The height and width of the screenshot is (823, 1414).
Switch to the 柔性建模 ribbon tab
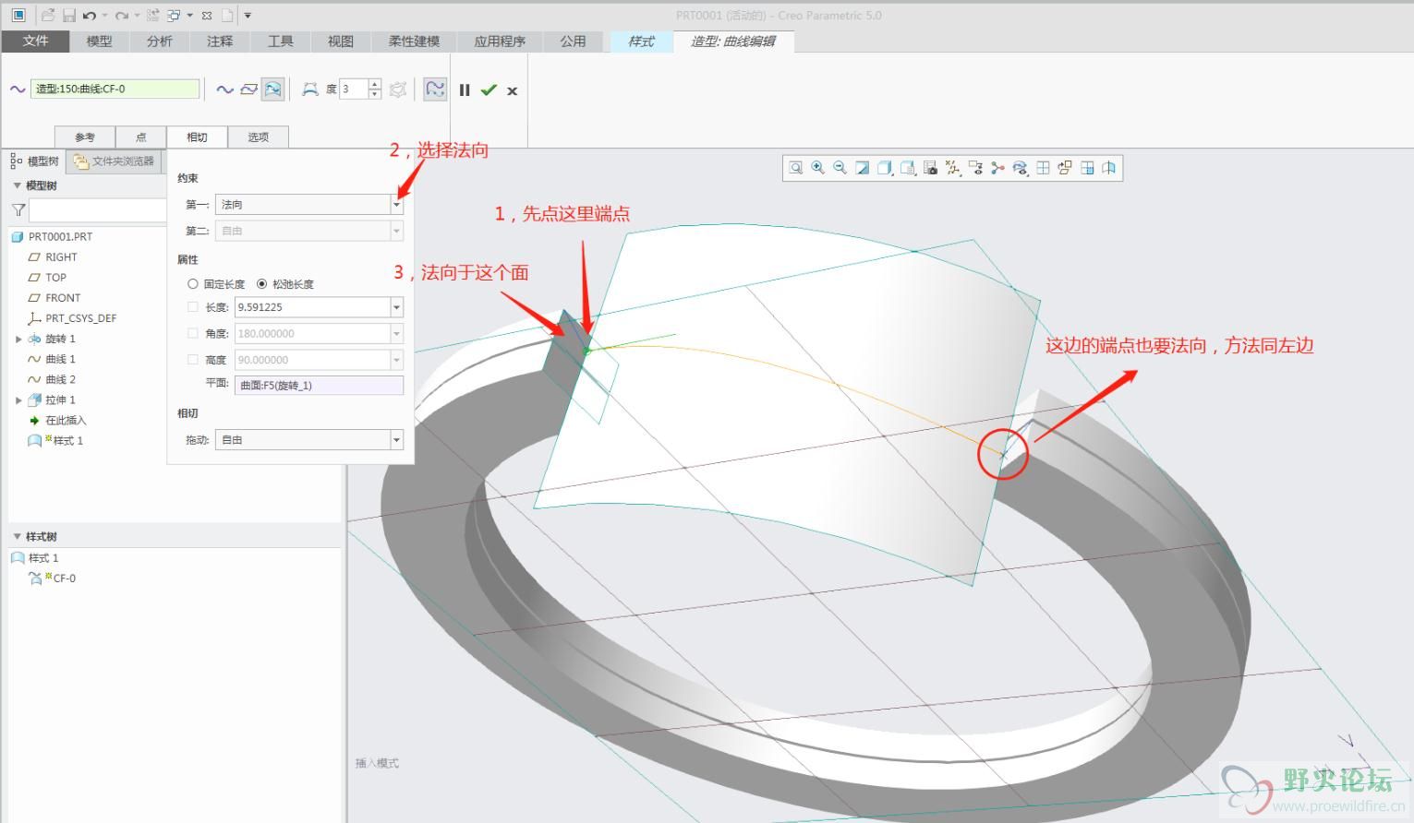[x=414, y=42]
